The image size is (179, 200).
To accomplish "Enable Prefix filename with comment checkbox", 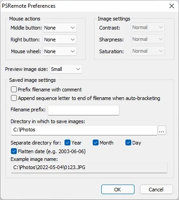I will tap(14, 90).
